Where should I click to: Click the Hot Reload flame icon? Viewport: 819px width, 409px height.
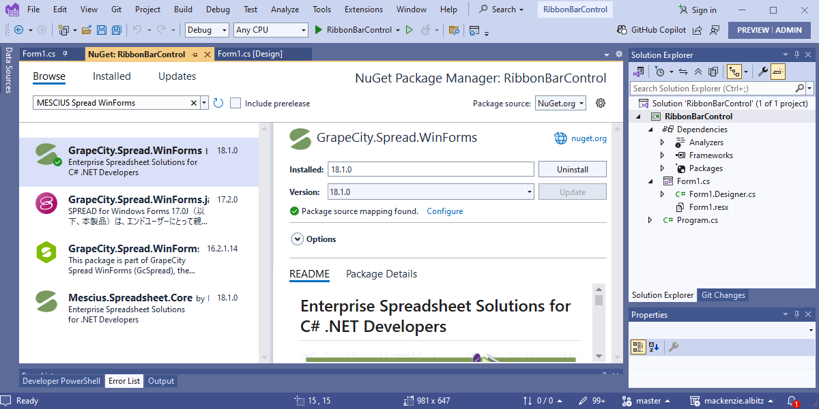(425, 30)
